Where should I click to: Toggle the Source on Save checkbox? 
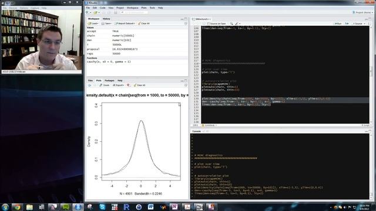pyautogui.click(x=209, y=23)
